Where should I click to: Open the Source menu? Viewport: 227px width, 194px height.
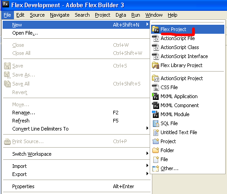click(x=37, y=15)
